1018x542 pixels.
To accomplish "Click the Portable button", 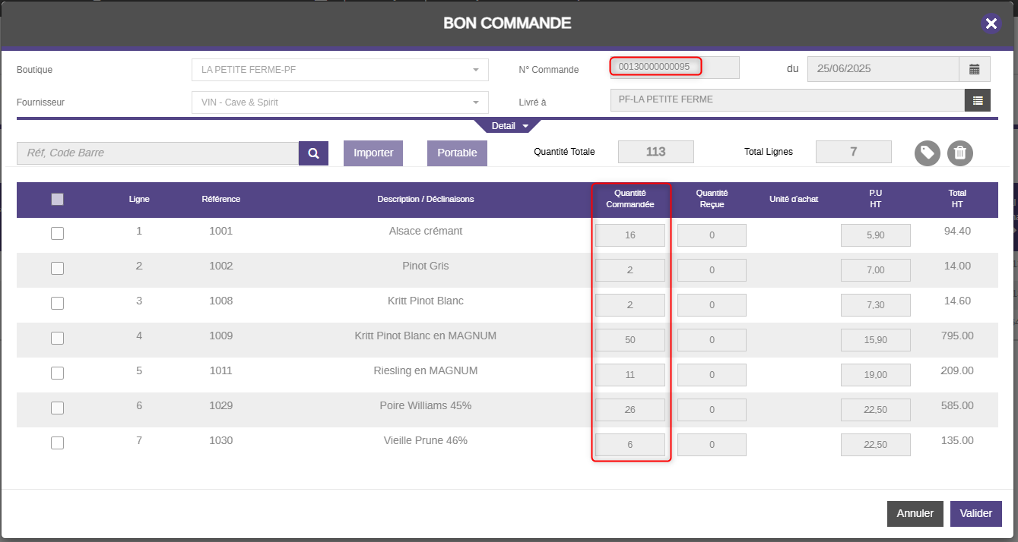I will tap(457, 153).
